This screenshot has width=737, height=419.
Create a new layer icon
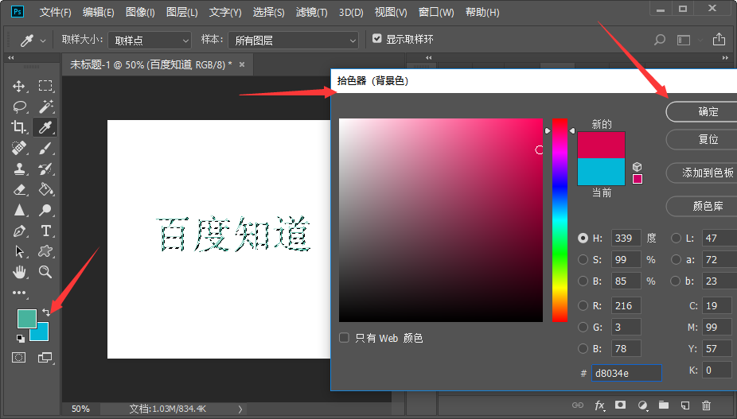click(685, 405)
